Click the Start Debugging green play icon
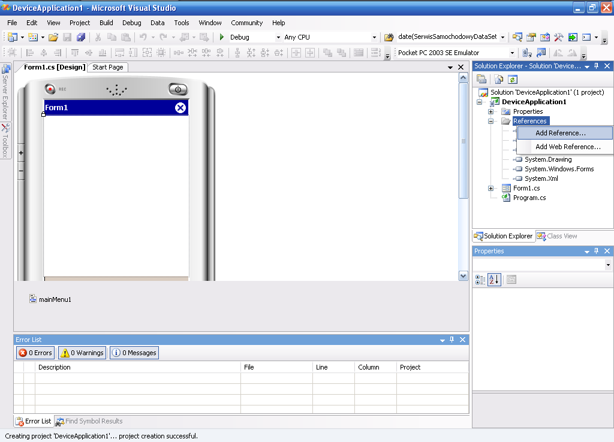 click(x=222, y=37)
